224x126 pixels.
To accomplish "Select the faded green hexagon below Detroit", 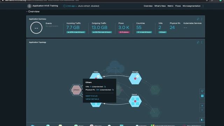I will (x=155, y=113).
